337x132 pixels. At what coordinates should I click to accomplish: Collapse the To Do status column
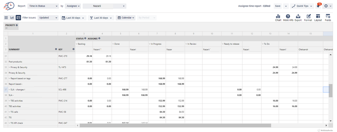[263, 44]
